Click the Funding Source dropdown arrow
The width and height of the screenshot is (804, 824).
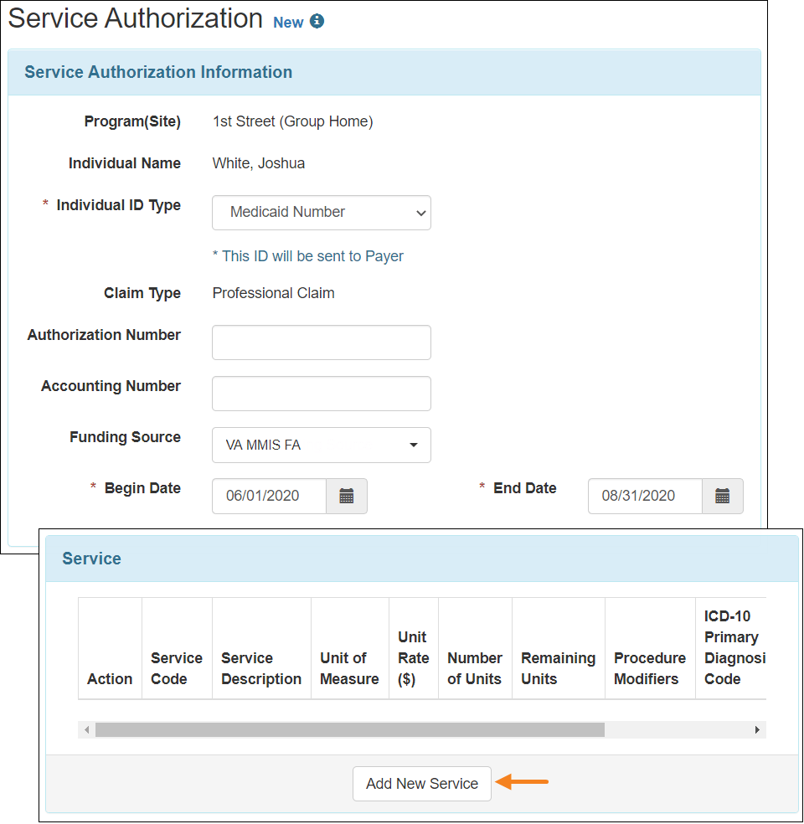(x=414, y=445)
